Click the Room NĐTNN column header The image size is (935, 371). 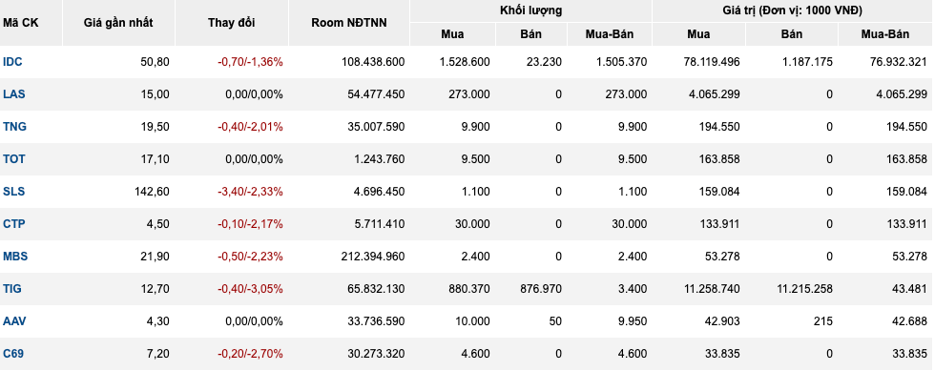[349, 23]
